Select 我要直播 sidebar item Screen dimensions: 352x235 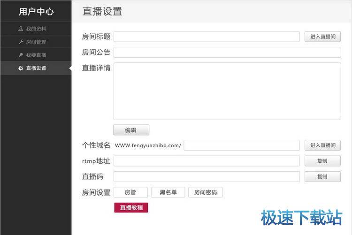[36, 55]
